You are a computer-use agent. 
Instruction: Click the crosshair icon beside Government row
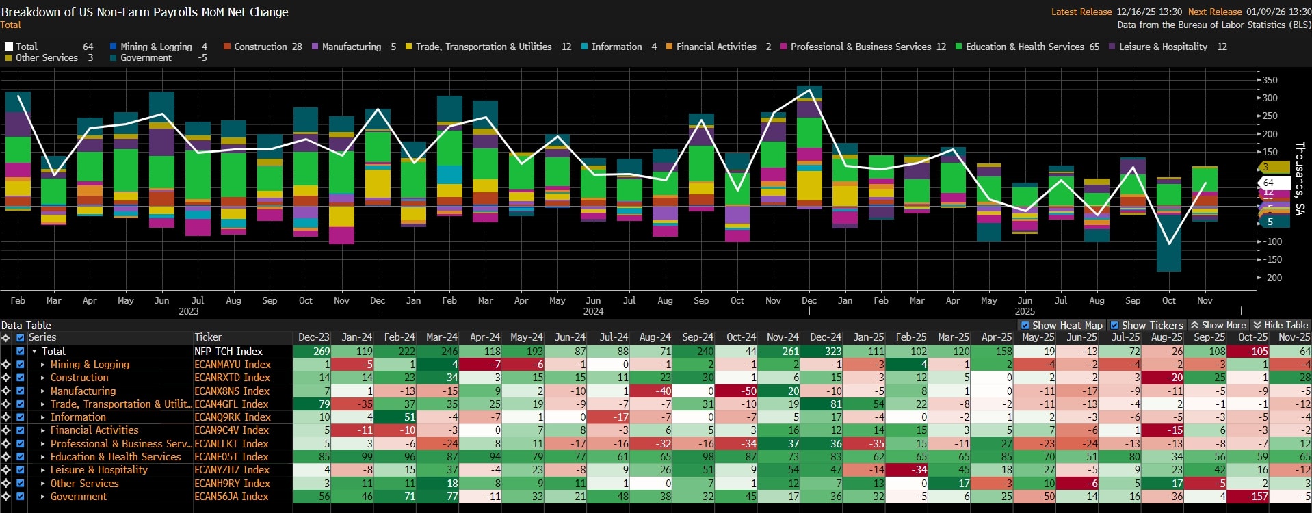point(6,497)
